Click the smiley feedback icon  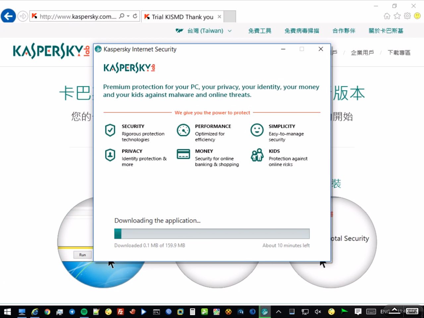(x=417, y=16)
